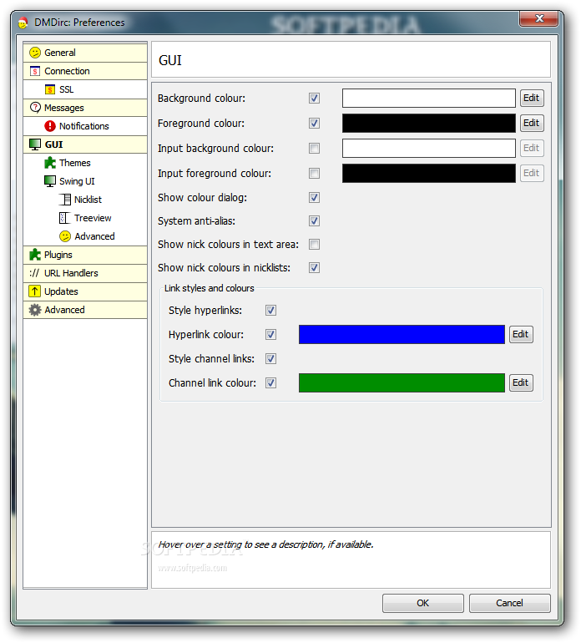Click the Nicklist icon
581x643 pixels.
[x=65, y=200]
